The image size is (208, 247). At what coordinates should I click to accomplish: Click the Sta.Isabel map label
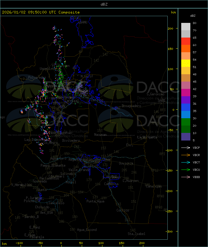click(x=136, y=234)
